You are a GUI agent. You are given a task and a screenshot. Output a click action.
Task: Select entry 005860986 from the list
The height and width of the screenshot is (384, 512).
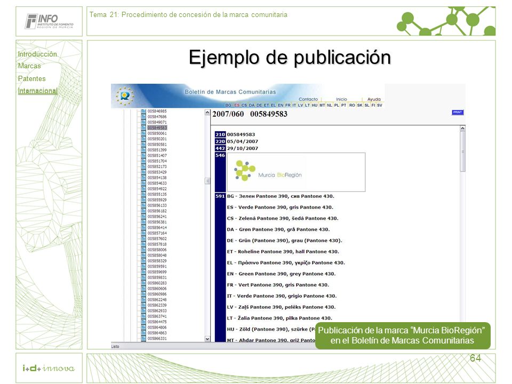coord(157,294)
